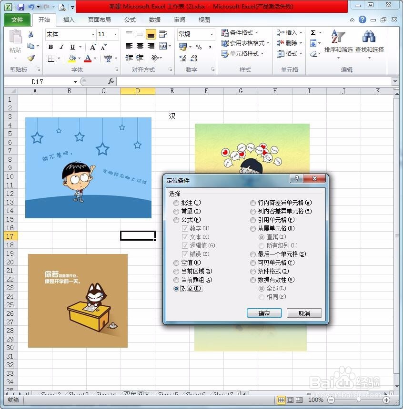Open the number format 常规 dropdown
The width and height of the screenshot is (403, 409).
(212, 34)
